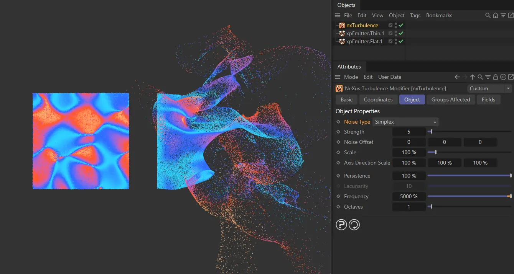
Task: Pop out the Attributes panel into new window
Action: coord(511,77)
